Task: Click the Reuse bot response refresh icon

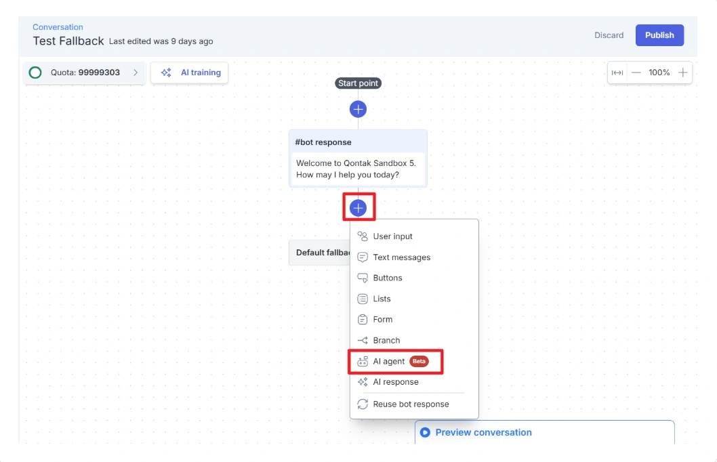Action: coord(362,404)
